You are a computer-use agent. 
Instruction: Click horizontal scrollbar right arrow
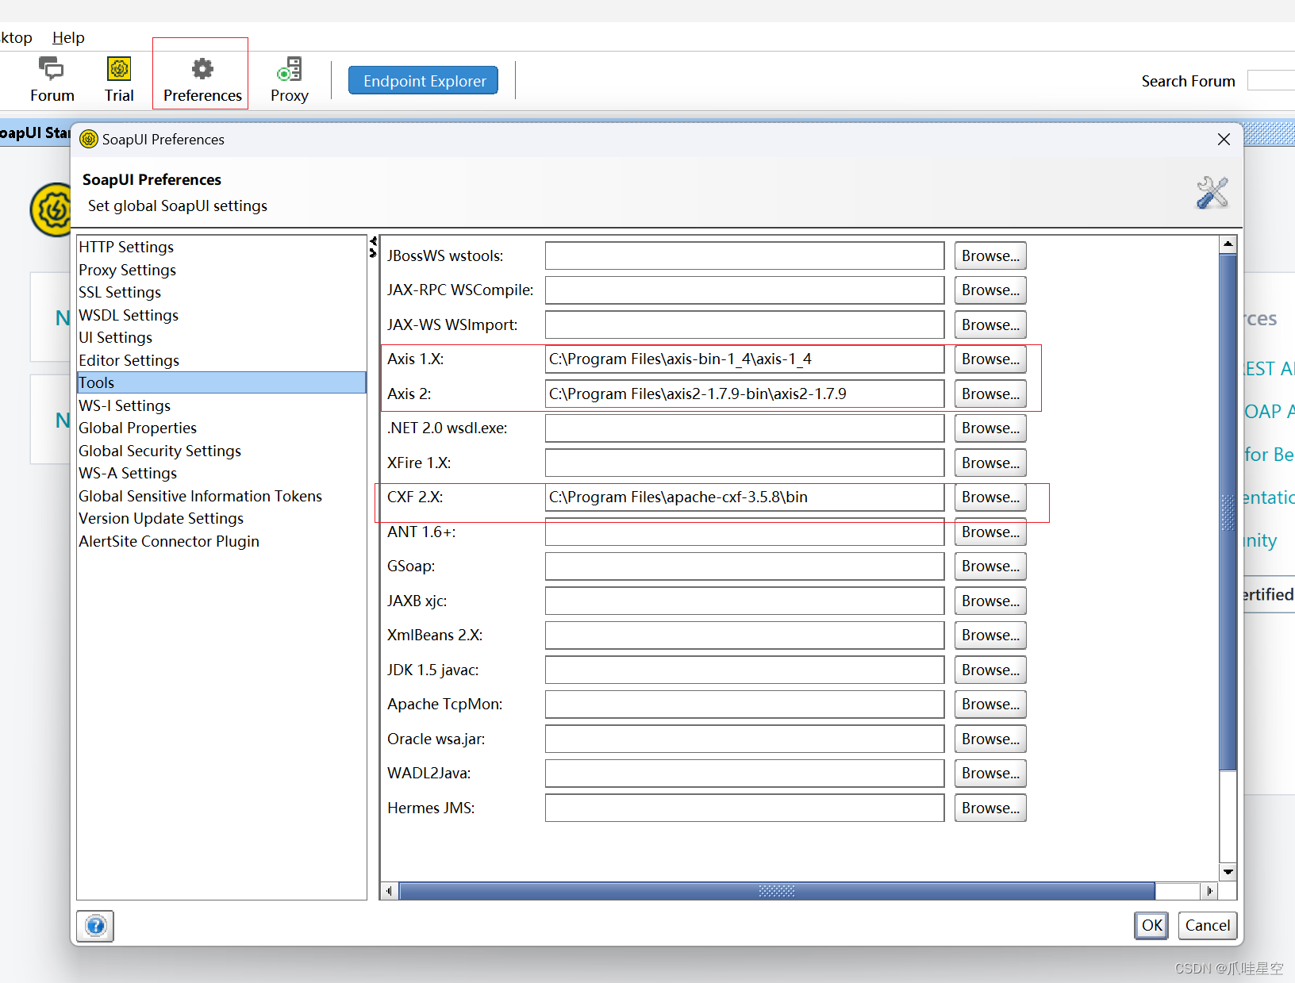click(1209, 891)
